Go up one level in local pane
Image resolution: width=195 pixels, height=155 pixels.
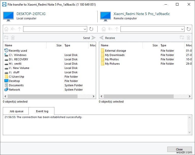pyautogui.click(x=19, y=29)
